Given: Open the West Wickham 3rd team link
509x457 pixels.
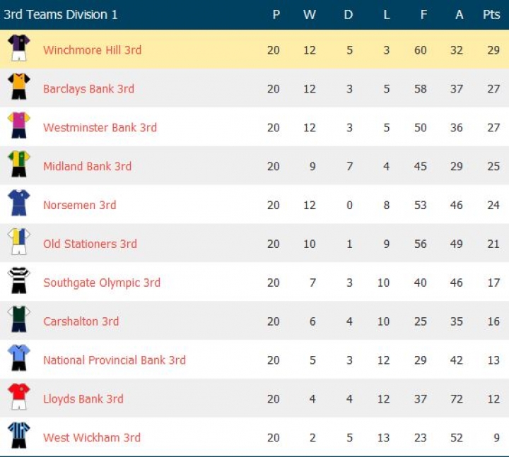Looking at the screenshot, I should (x=91, y=438).
